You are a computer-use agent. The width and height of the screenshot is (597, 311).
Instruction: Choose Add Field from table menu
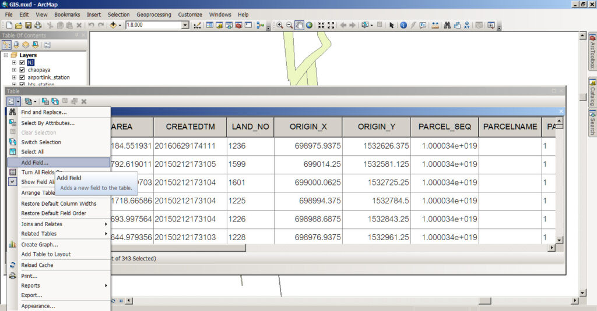(x=35, y=163)
